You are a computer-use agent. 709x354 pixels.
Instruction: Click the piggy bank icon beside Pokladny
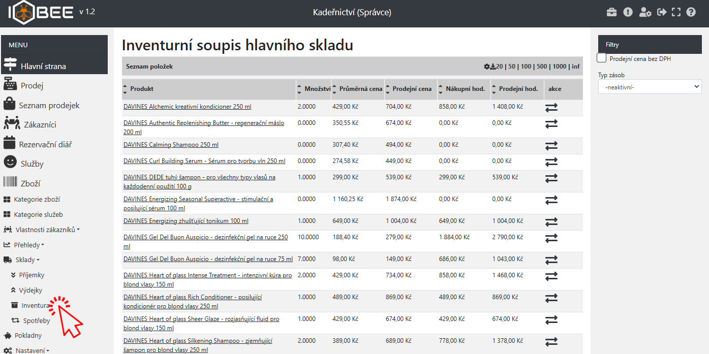(x=7, y=335)
